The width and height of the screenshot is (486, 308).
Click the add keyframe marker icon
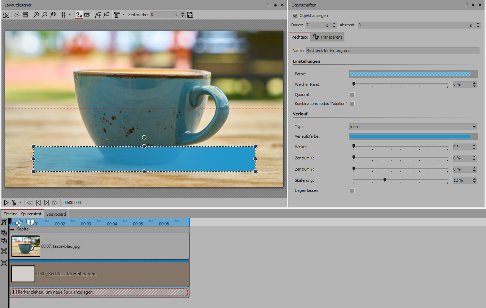tap(98, 15)
